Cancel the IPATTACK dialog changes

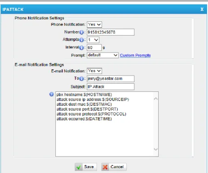coord(114,167)
